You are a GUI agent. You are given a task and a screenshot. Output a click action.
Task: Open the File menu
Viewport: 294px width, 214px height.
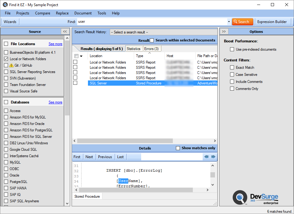[x=8, y=13]
